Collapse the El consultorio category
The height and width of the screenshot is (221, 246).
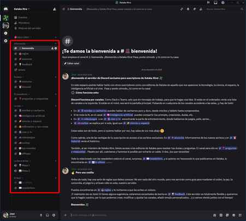pyautogui.click(x=22, y=94)
